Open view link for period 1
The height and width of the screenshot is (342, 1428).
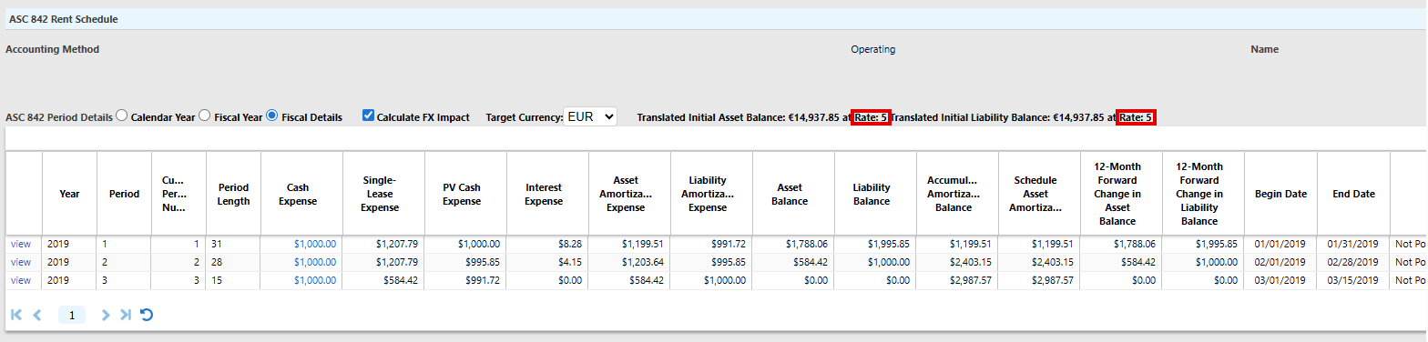[20, 244]
